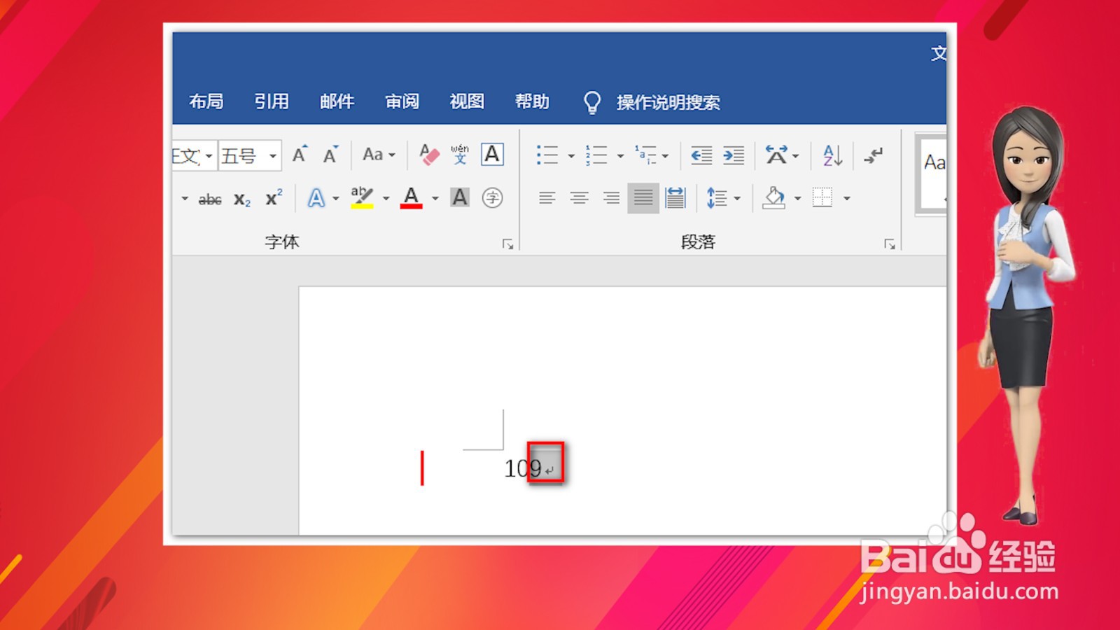
Task: Click the 操作说明搜索 search box
Action: click(668, 103)
